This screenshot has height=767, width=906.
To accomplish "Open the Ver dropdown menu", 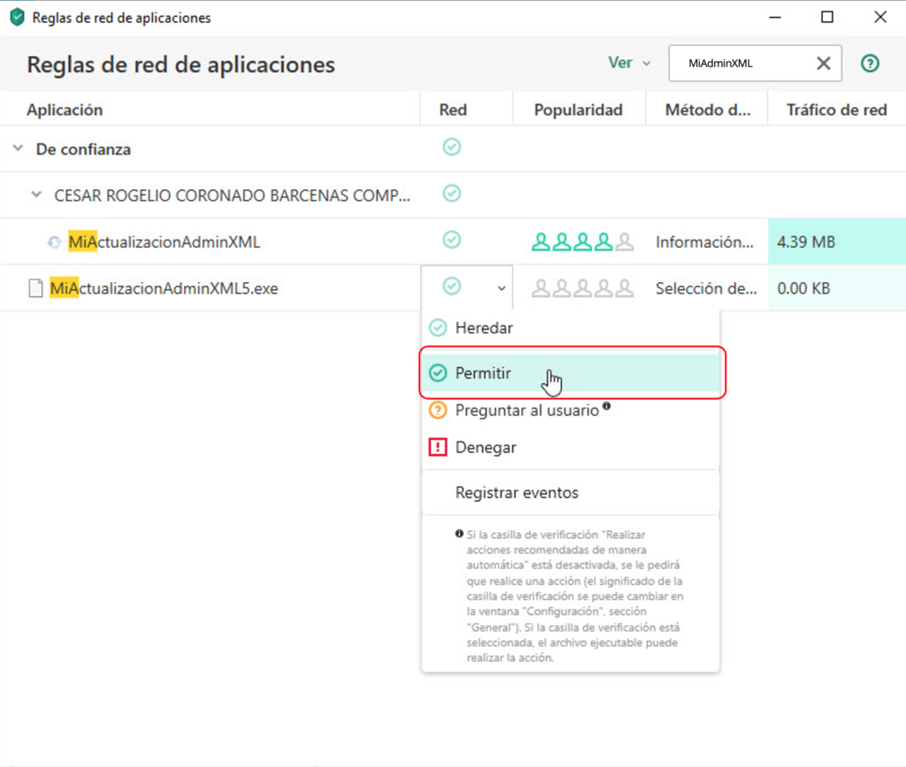I will (628, 64).
